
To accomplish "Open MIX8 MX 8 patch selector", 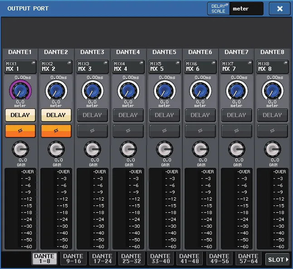I will (x=273, y=67).
